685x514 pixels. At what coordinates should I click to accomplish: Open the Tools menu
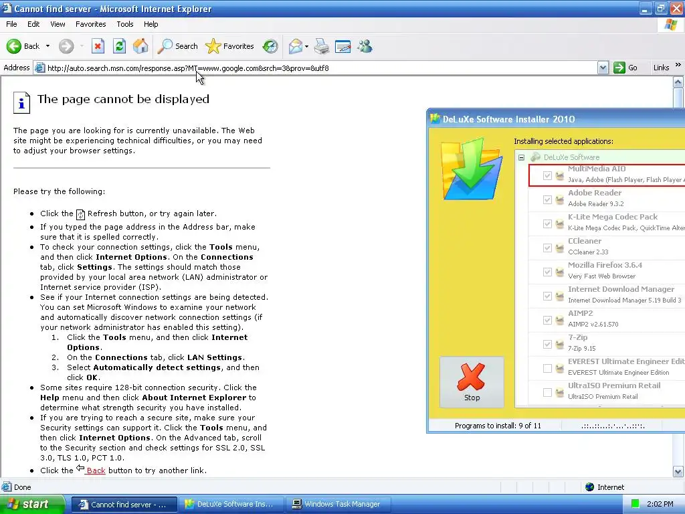click(125, 24)
